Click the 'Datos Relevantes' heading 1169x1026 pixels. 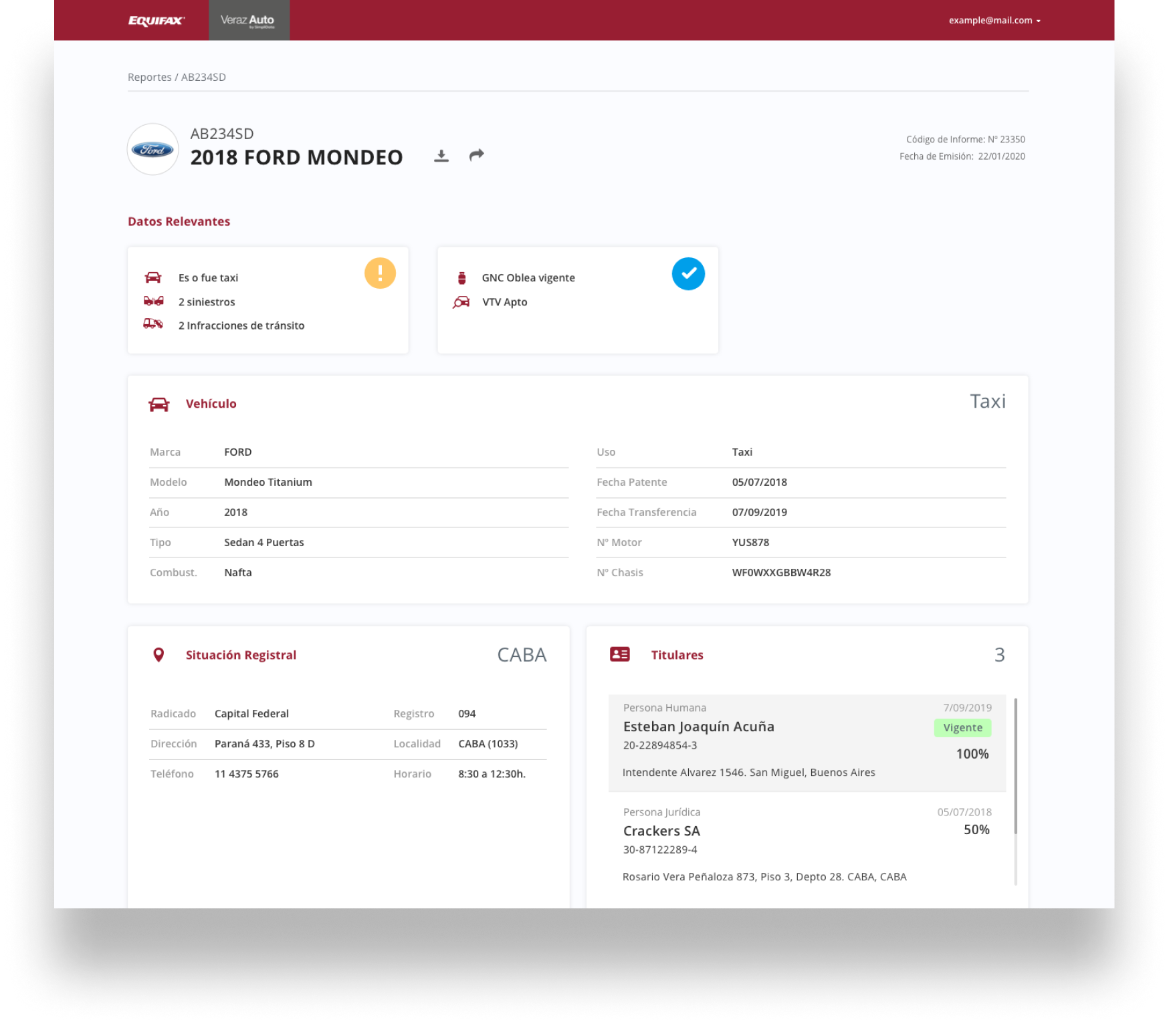(179, 221)
